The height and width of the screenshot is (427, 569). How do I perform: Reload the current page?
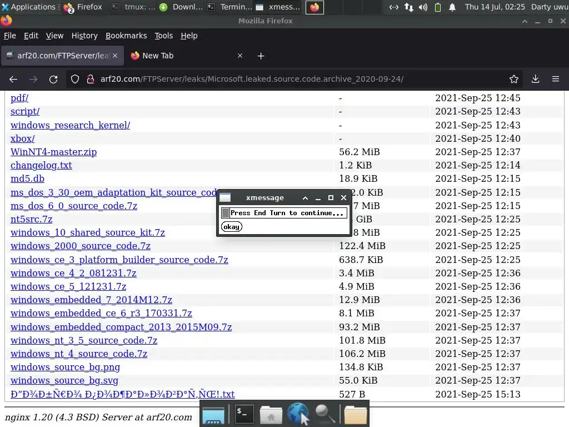(53, 79)
